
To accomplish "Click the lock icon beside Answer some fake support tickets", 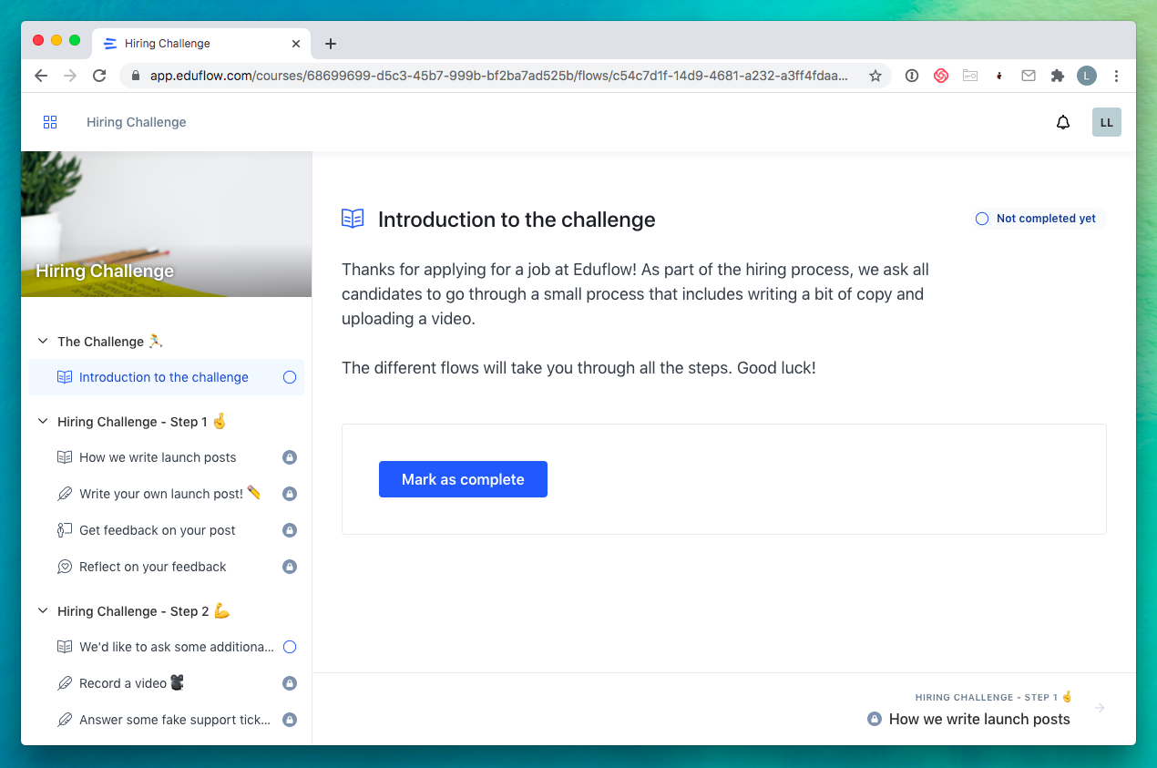I will tap(290, 720).
